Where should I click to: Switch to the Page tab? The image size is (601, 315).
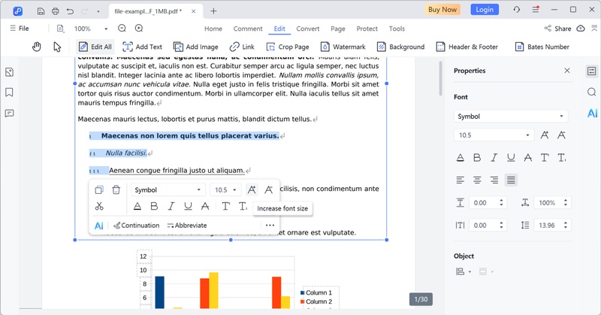(x=337, y=29)
